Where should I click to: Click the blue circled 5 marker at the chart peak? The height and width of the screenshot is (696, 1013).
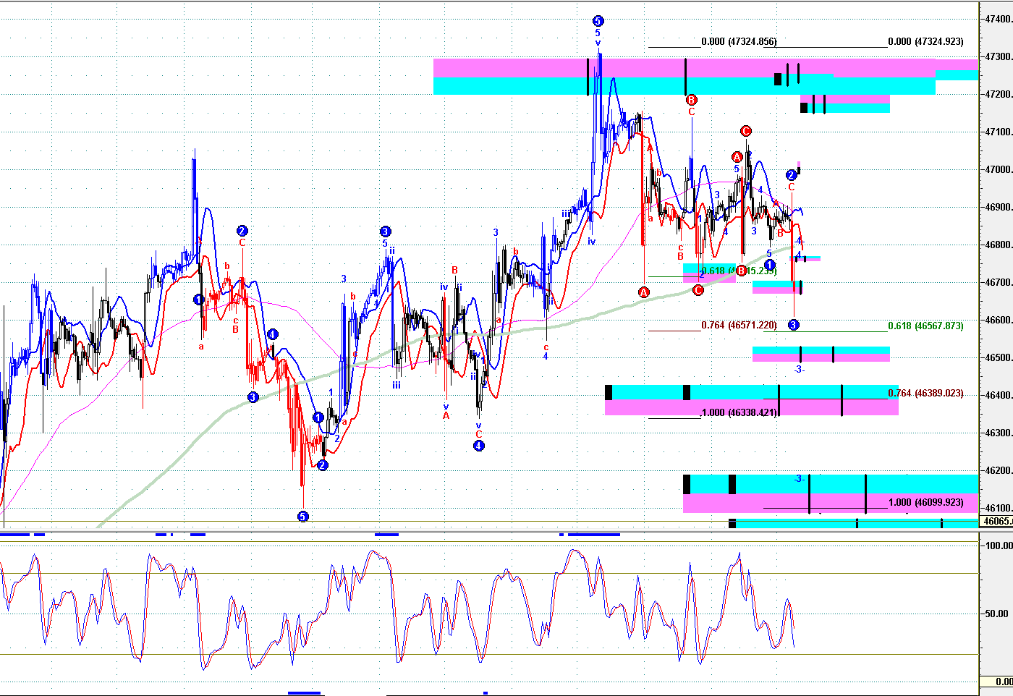click(598, 21)
